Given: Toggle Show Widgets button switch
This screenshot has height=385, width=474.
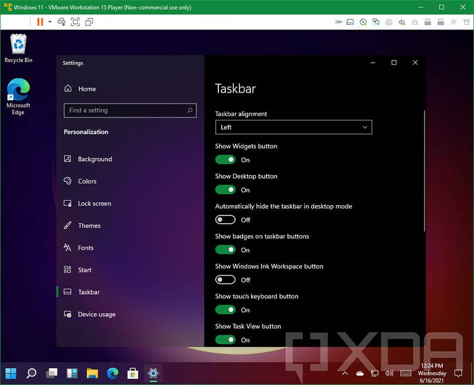Looking at the screenshot, I should [x=226, y=159].
